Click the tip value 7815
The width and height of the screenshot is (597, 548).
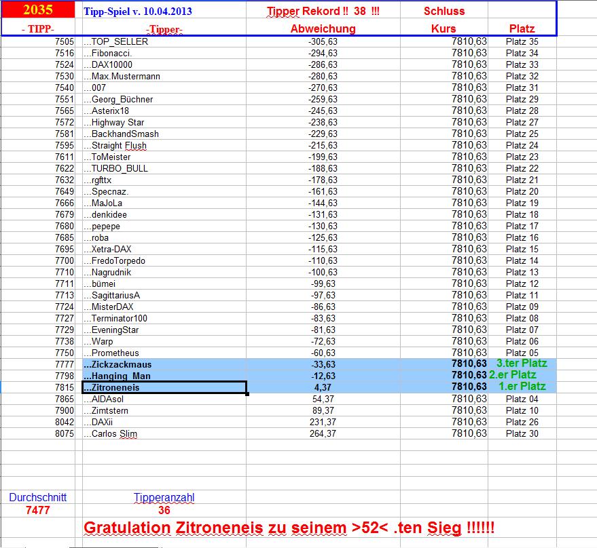click(38, 387)
